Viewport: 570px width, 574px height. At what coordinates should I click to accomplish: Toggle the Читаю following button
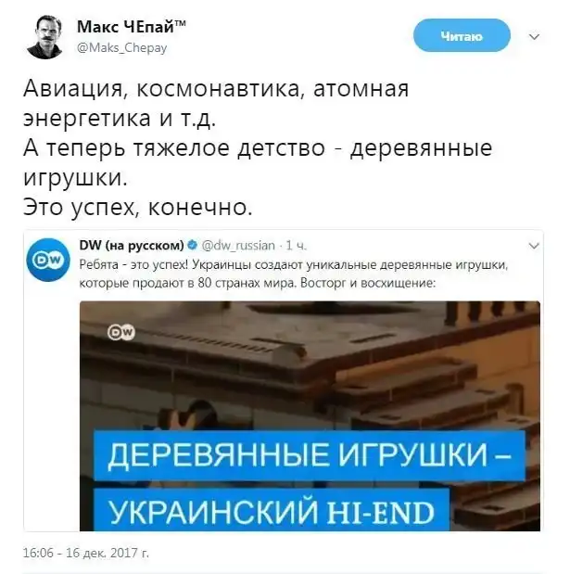click(x=462, y=35)
